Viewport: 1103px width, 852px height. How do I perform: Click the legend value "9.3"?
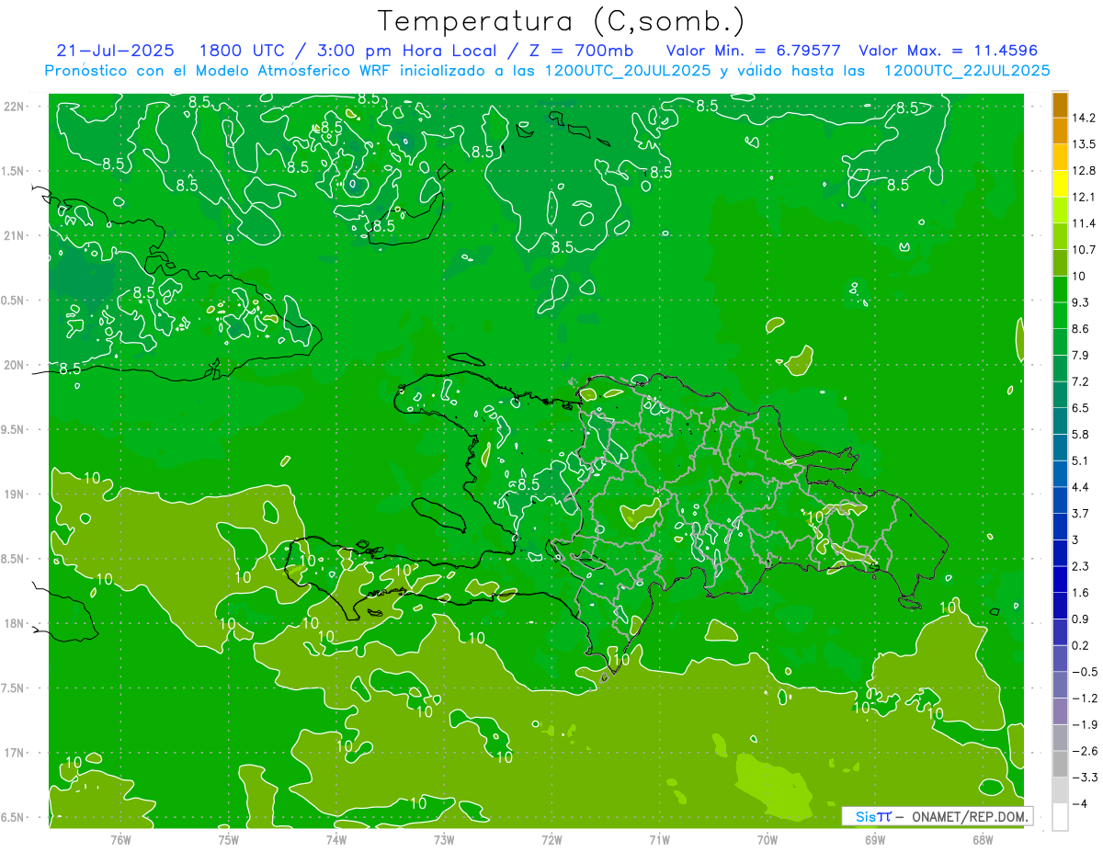coord(1081,302)
